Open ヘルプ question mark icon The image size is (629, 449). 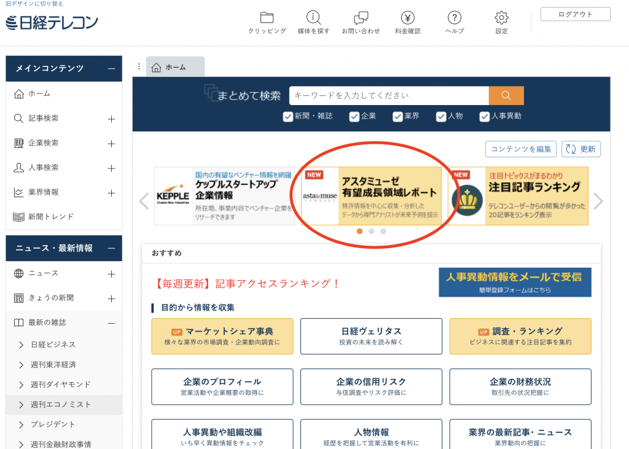point(455,18)
